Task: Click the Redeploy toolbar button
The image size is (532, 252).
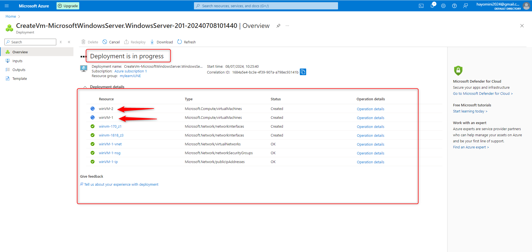Action: pyautogui.click(x=135, y=42)
